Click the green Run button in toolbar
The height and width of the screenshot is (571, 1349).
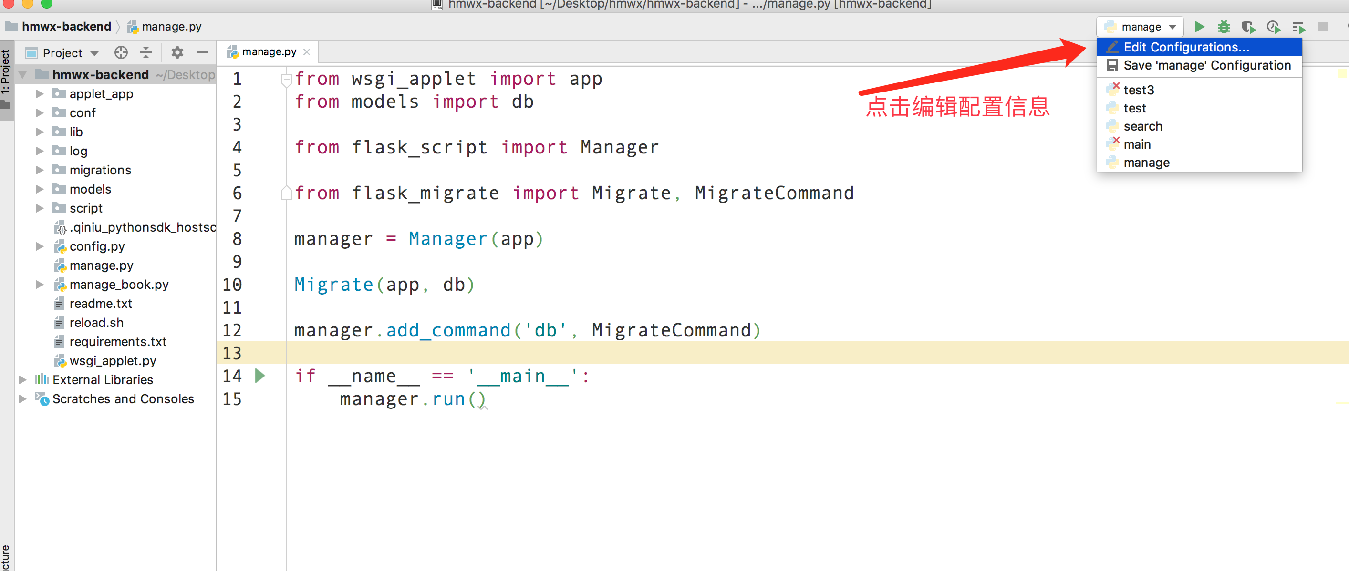pyautogui.click(x=1199, y=27)
